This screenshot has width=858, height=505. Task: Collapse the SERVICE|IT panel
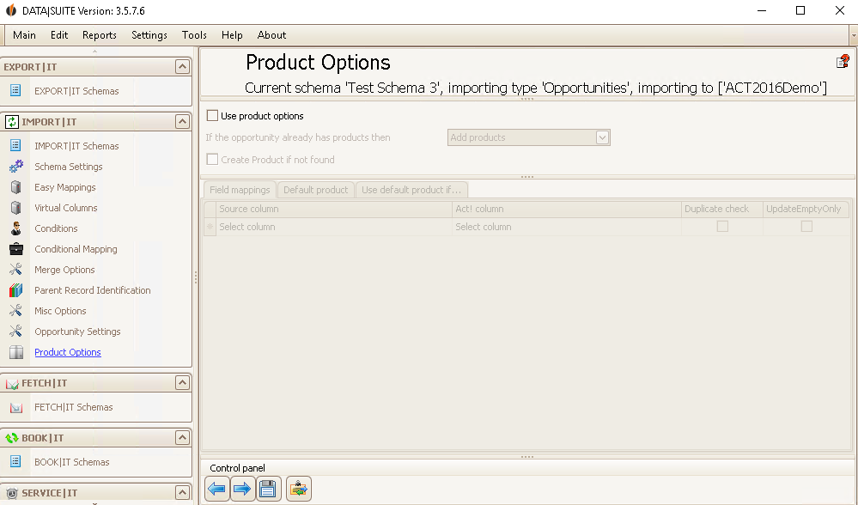[182, 492]
